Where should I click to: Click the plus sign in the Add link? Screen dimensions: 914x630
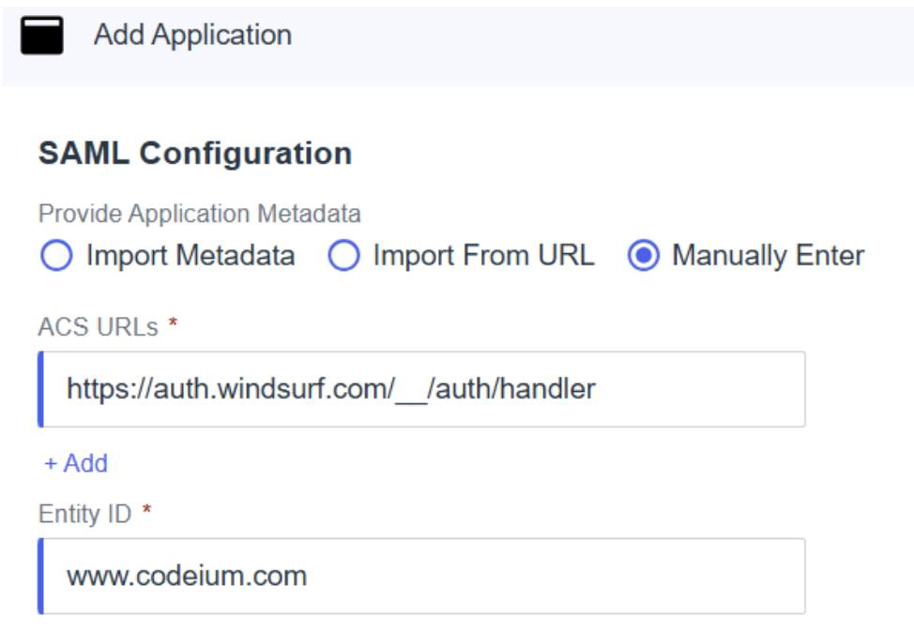[51, 464]
